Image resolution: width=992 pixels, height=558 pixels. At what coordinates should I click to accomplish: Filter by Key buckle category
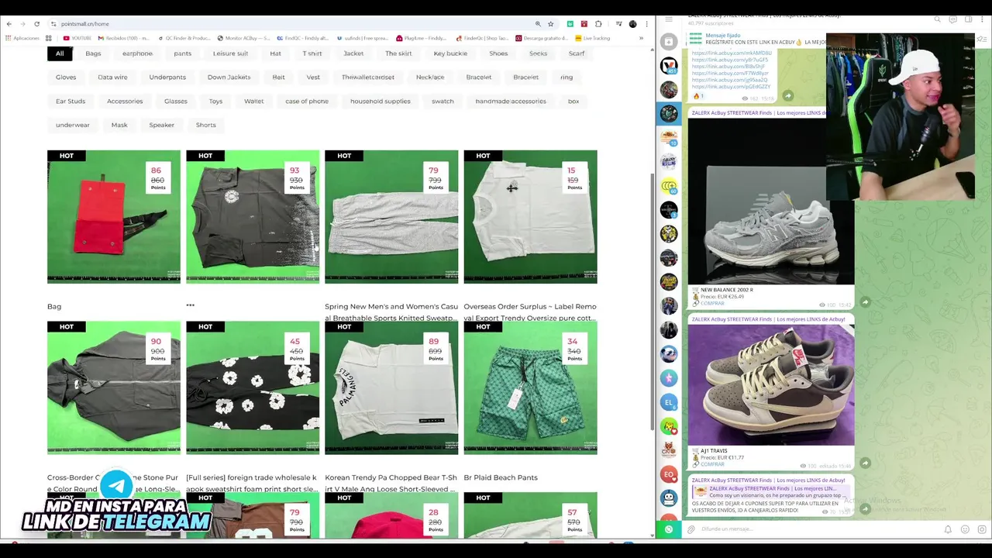450,53
